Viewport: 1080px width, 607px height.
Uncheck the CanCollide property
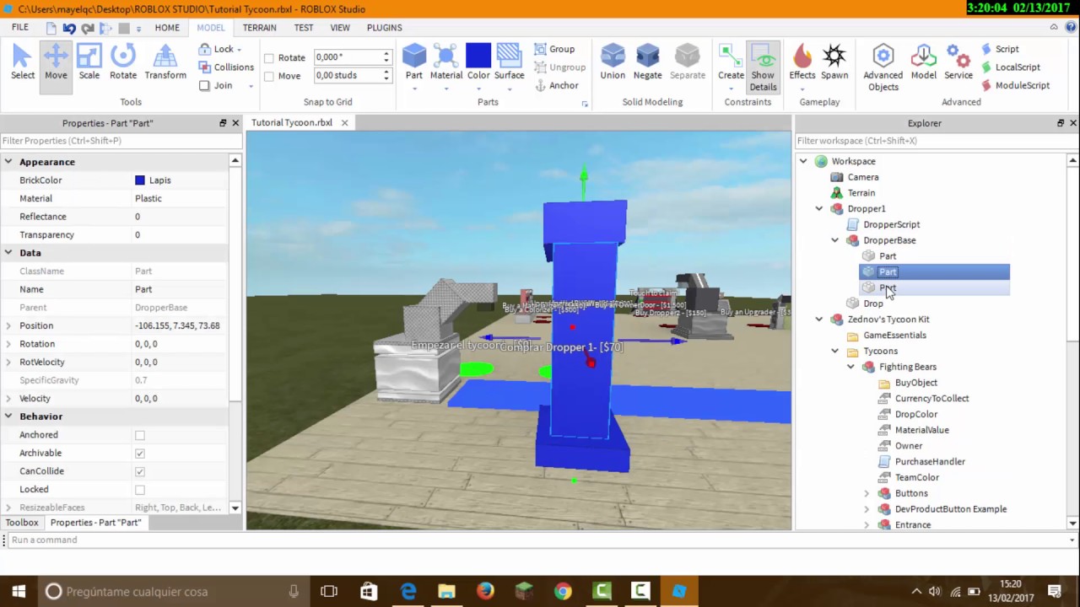[x=140, y=471]
